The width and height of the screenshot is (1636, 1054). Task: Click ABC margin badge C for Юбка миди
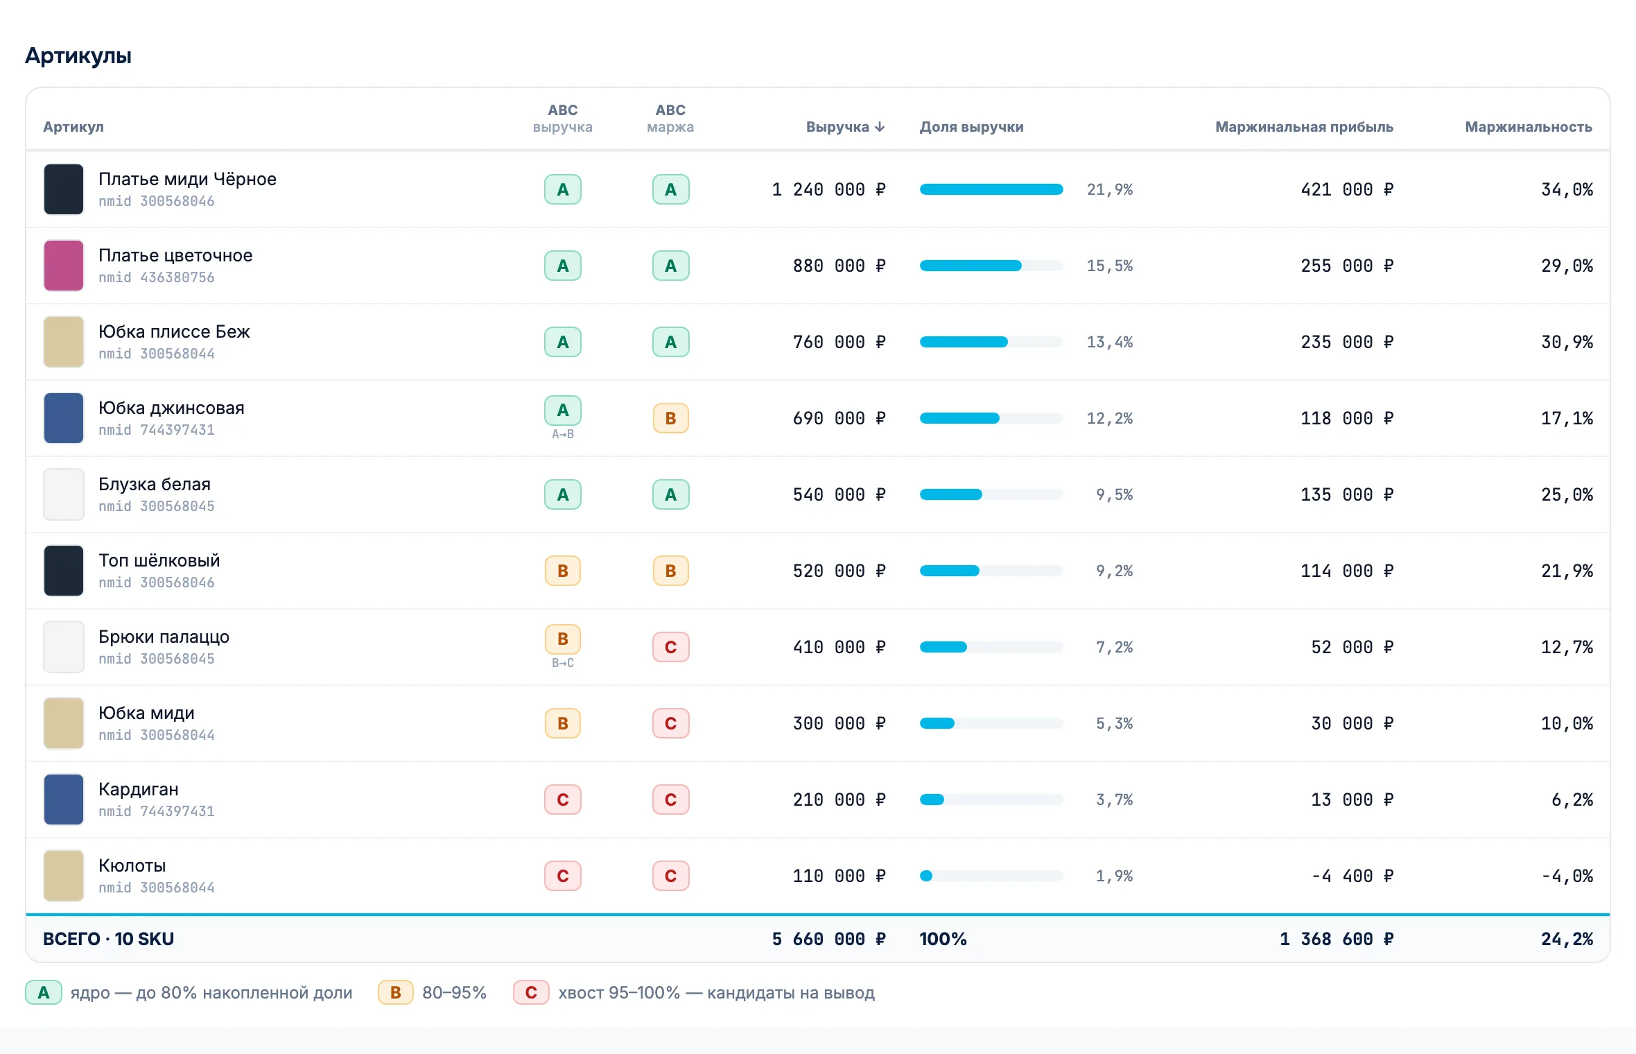click(670, 723)
